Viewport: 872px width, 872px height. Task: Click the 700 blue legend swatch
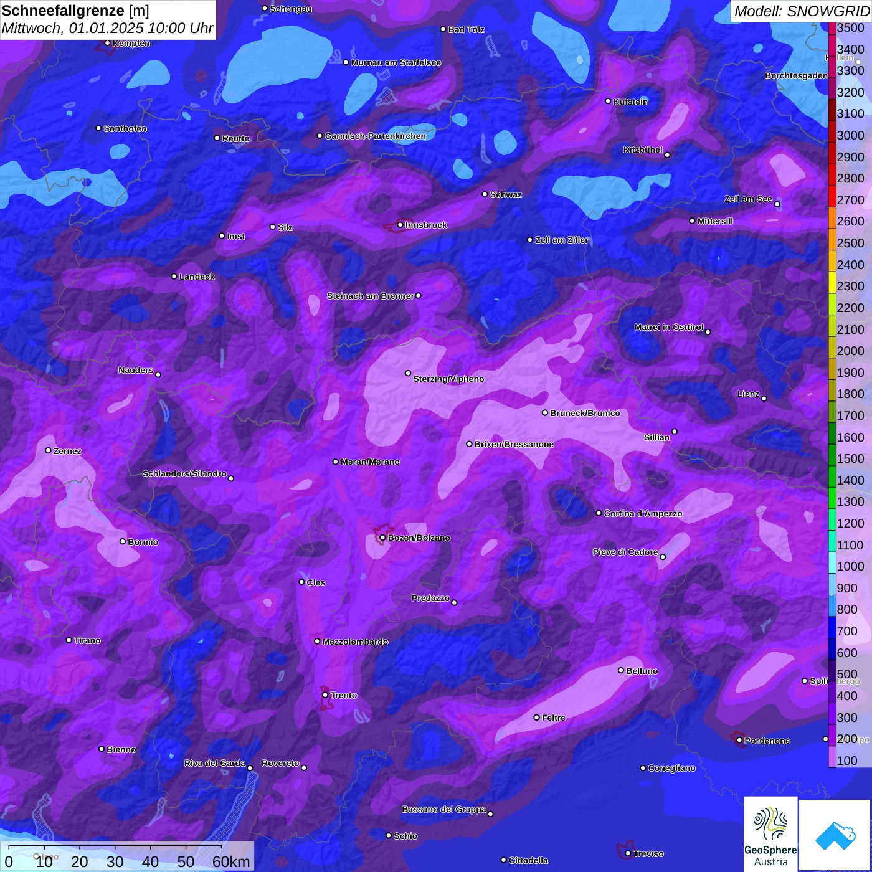(832, 628)
